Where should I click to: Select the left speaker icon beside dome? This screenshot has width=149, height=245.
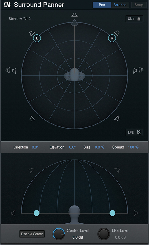tap(13, 213)
